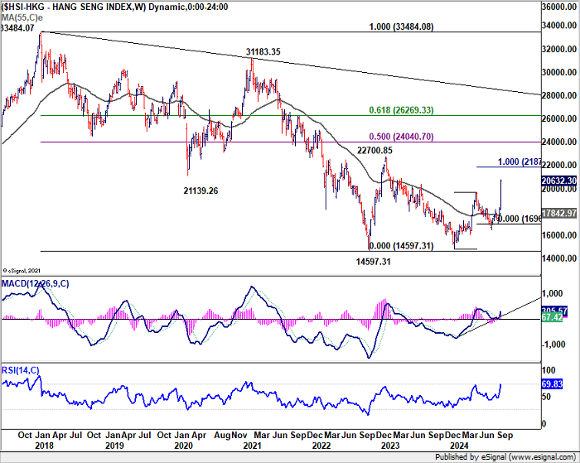Viewport: 580px width, 463px height.
Task: Select the 33484.07 high value label
Action: tap(17, 27)
